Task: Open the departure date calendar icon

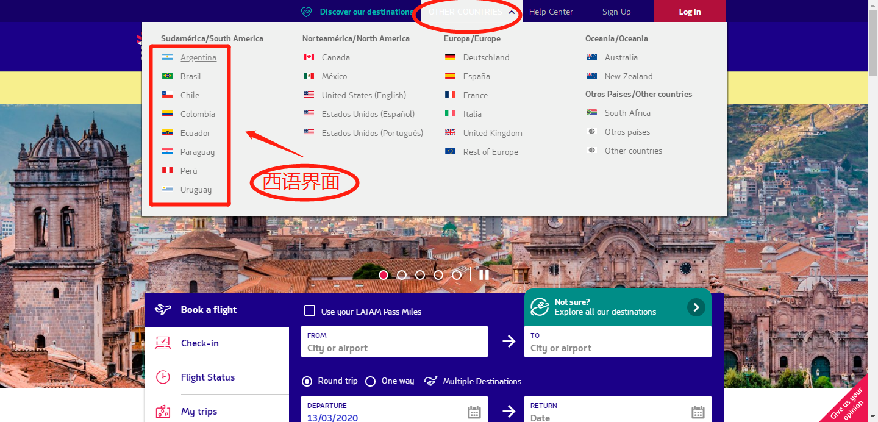Action: [474, 412]
